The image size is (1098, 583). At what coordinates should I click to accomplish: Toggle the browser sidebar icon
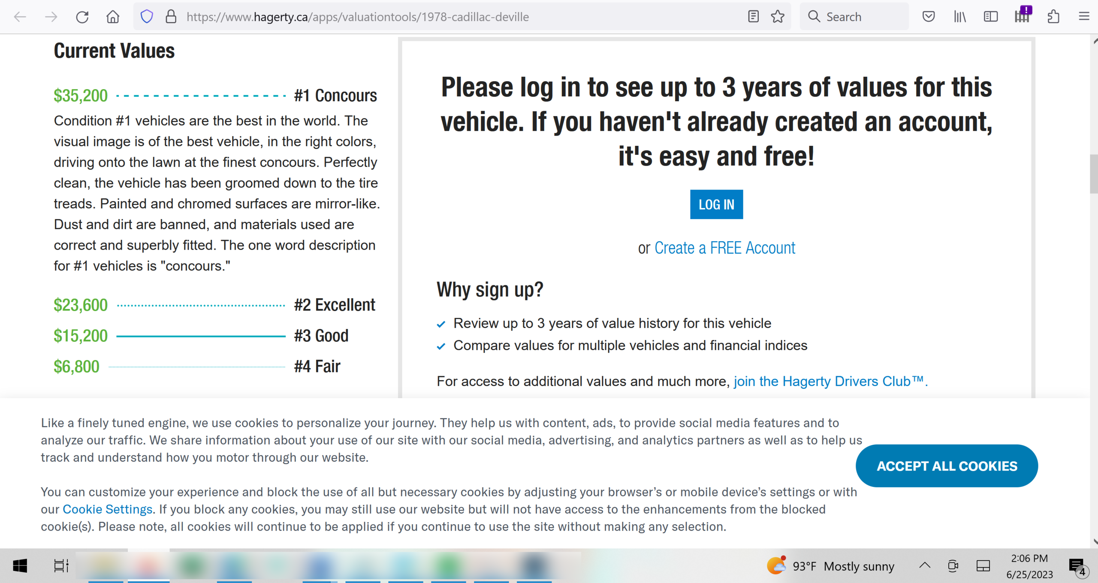pos(991,17)
